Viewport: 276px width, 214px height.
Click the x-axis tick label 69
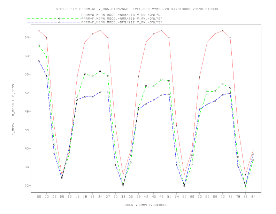[215, 197]
